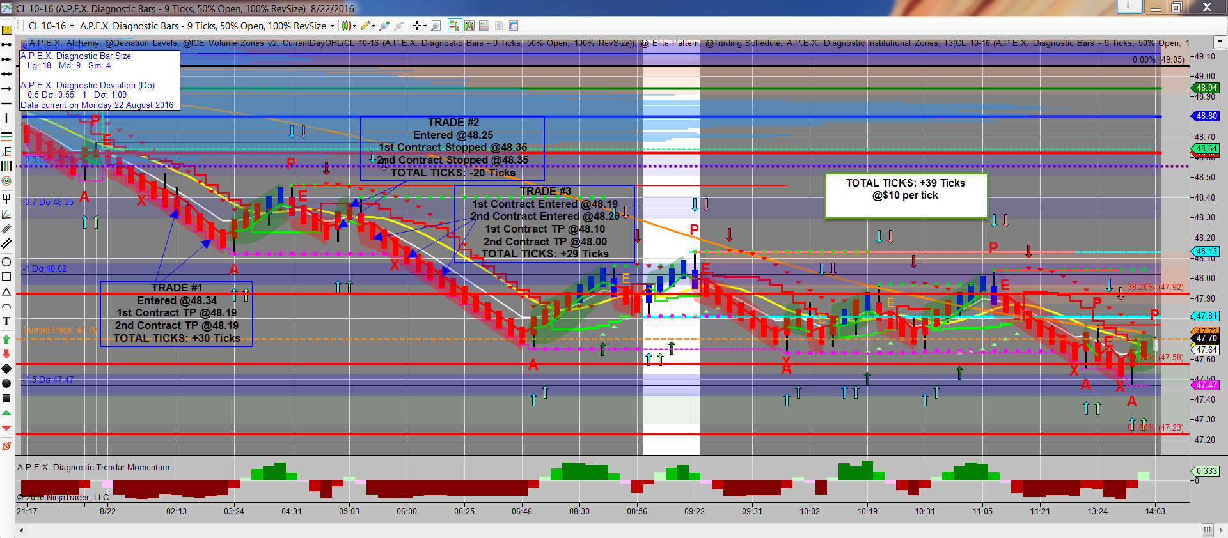The image size is (1228, 538).
Task: Click the cyan 47.81 price marker
Action: pos(1206,316)
